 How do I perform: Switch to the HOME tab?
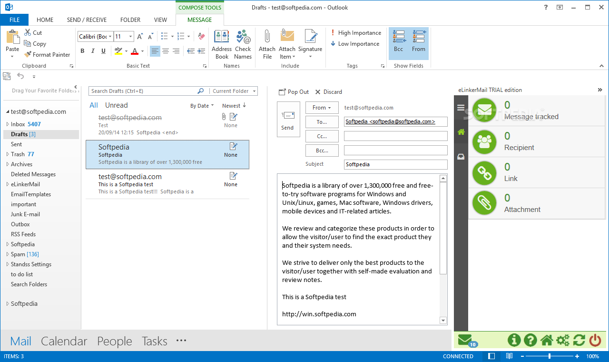(x=45, y=20)
